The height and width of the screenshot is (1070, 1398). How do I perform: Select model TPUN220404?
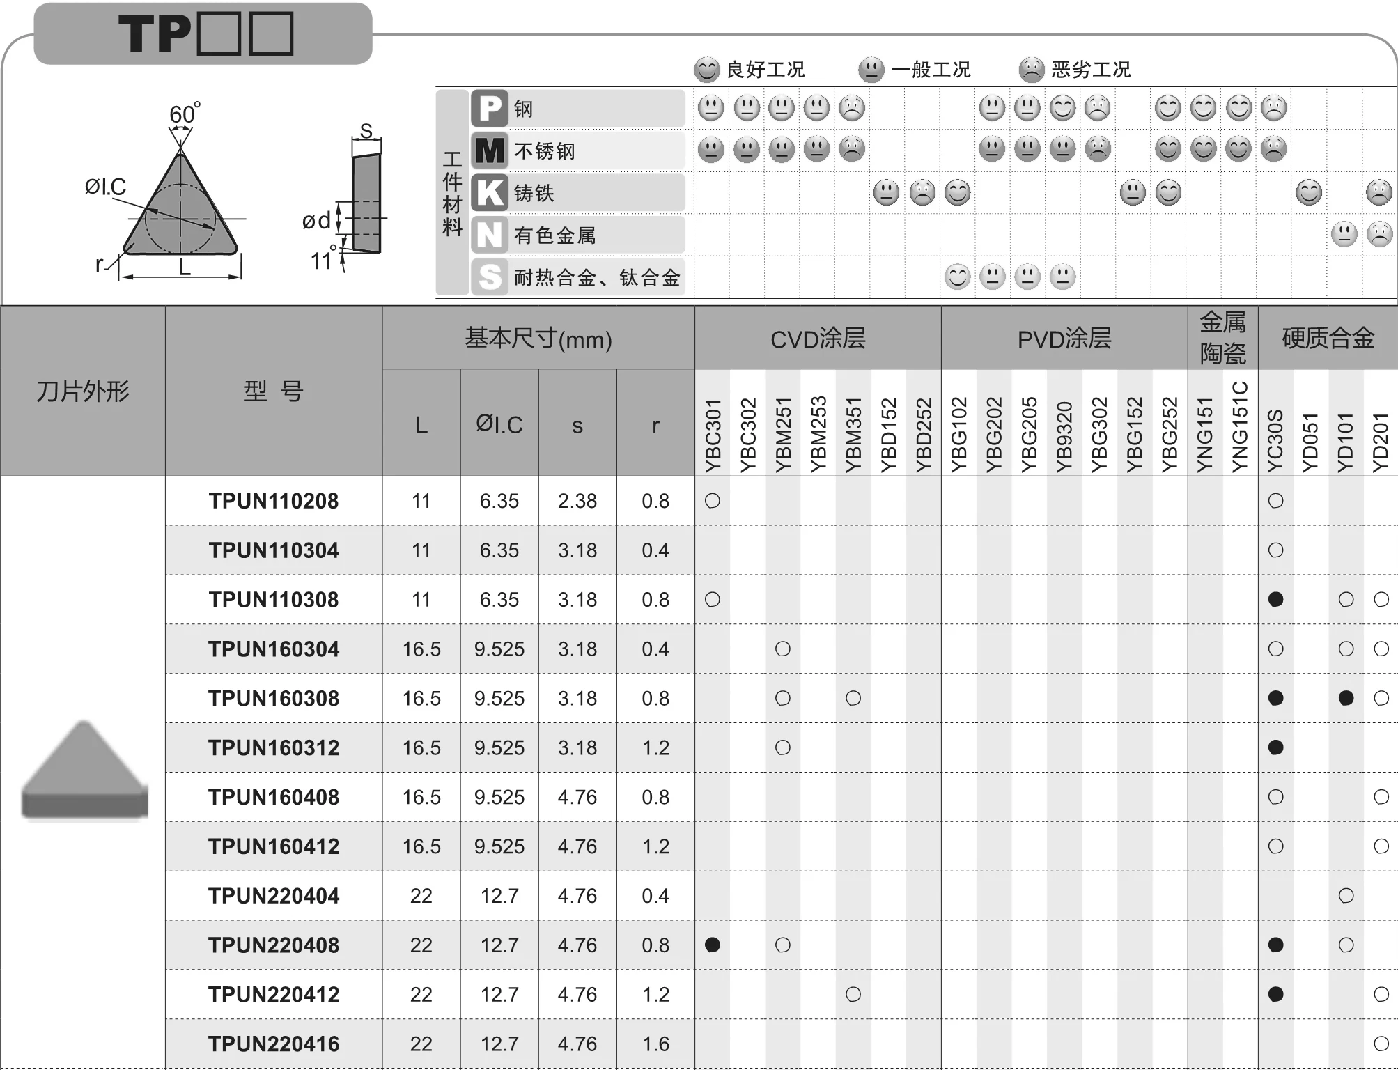pos(274,896)
